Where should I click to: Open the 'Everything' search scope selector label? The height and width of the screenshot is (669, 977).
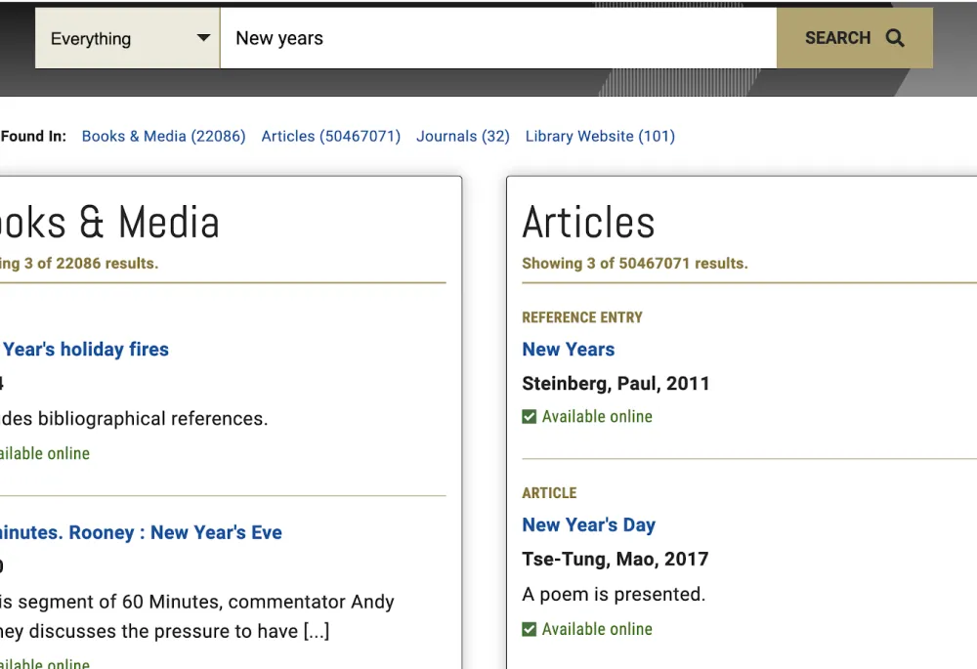[91, 39]
